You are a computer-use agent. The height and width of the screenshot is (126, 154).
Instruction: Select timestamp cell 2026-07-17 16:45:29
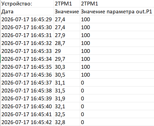click(27, 19)
